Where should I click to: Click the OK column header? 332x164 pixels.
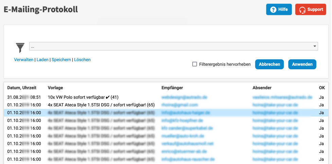coord(321,88)
